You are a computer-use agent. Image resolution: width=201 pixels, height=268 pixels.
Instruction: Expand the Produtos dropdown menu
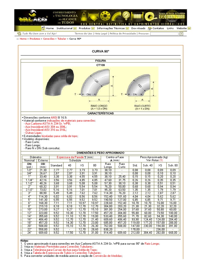(93, 28)
